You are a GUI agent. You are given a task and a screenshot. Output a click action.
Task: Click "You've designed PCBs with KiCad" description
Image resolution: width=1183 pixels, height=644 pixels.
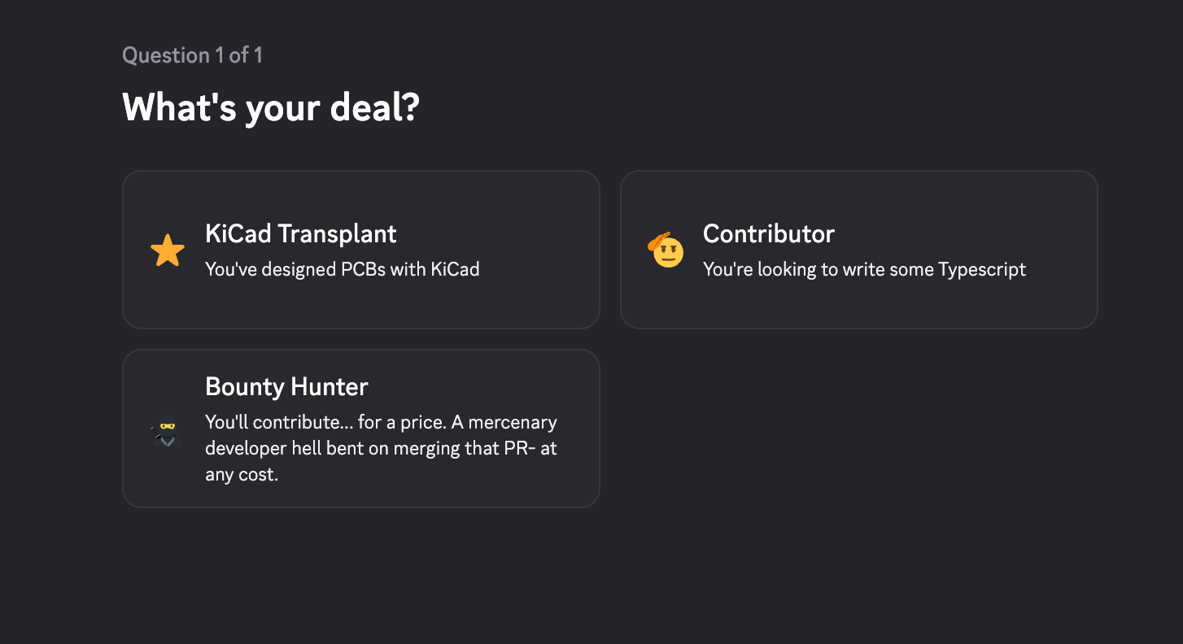(x=342, y=269)
